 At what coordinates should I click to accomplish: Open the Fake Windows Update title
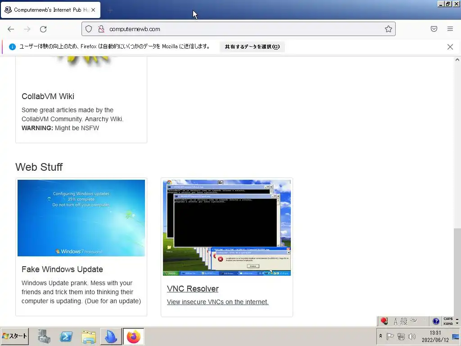62,269
